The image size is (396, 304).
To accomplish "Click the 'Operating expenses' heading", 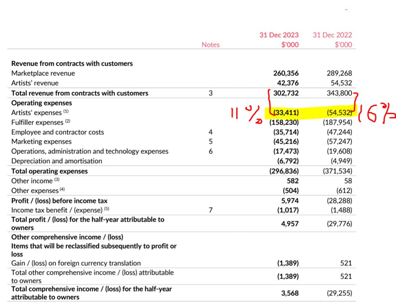I will [42, 103].
